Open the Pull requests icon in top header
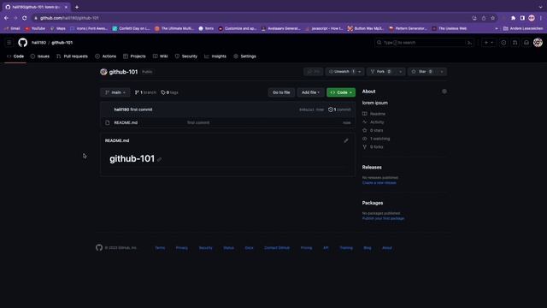 pyautogui.click(x=515, y=43)
